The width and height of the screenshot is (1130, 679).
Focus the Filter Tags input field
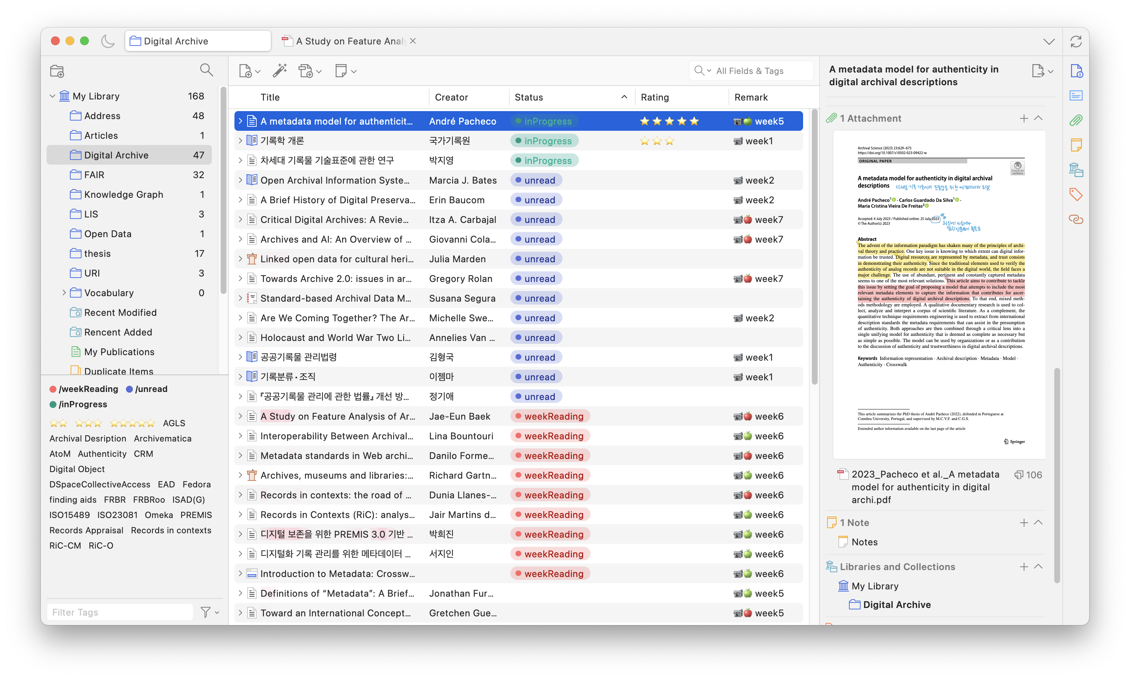coord(120,612)
